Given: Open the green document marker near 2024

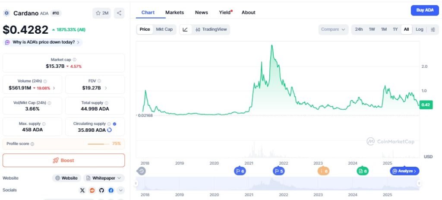Looking at the screenshot, I should tap(363, 171).
